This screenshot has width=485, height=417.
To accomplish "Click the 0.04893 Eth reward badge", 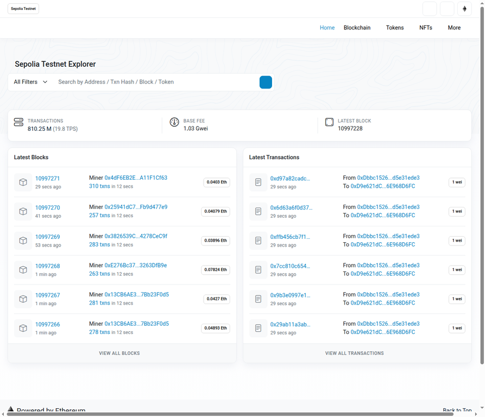I will (x=216, y=328).
